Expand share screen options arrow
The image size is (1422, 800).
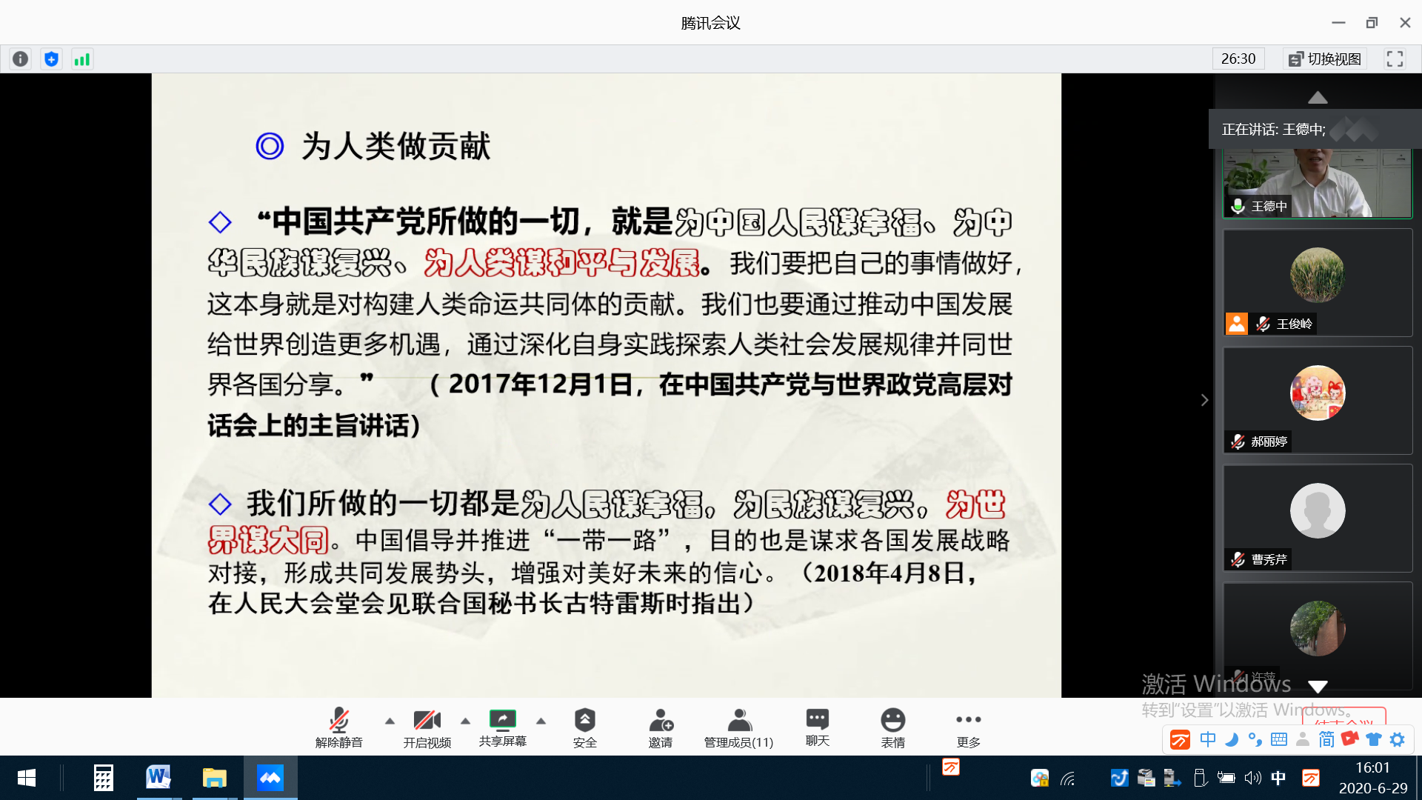pos(541,721)
